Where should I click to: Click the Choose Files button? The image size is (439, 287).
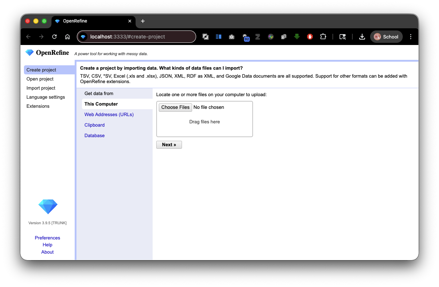point(175,107)
